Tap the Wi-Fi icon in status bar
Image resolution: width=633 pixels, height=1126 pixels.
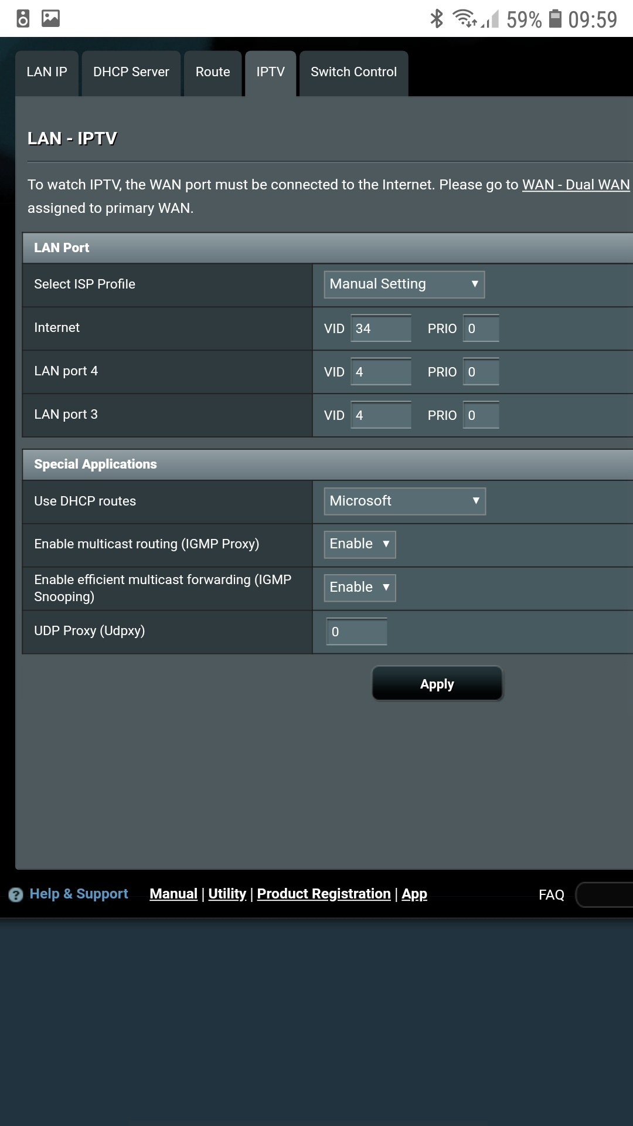pyautogui.click(x=465, y=19)
